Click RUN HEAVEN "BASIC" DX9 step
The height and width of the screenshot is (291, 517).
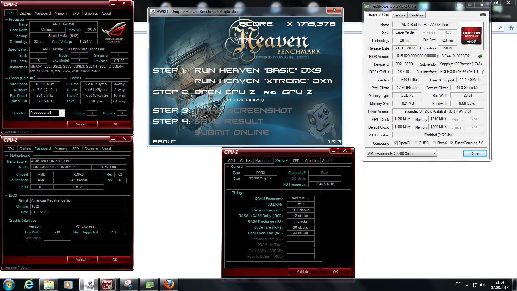pyautogui.click(x=258, y=70)
